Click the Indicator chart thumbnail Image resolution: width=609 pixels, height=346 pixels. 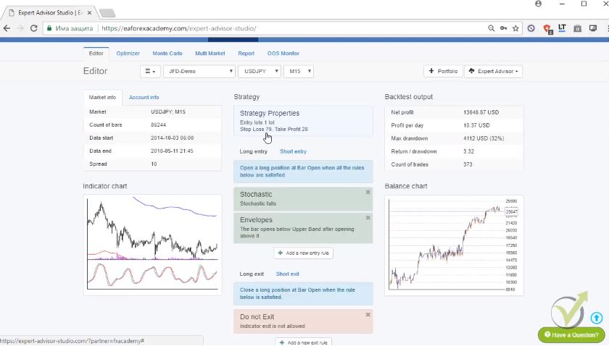click(152, 243)
